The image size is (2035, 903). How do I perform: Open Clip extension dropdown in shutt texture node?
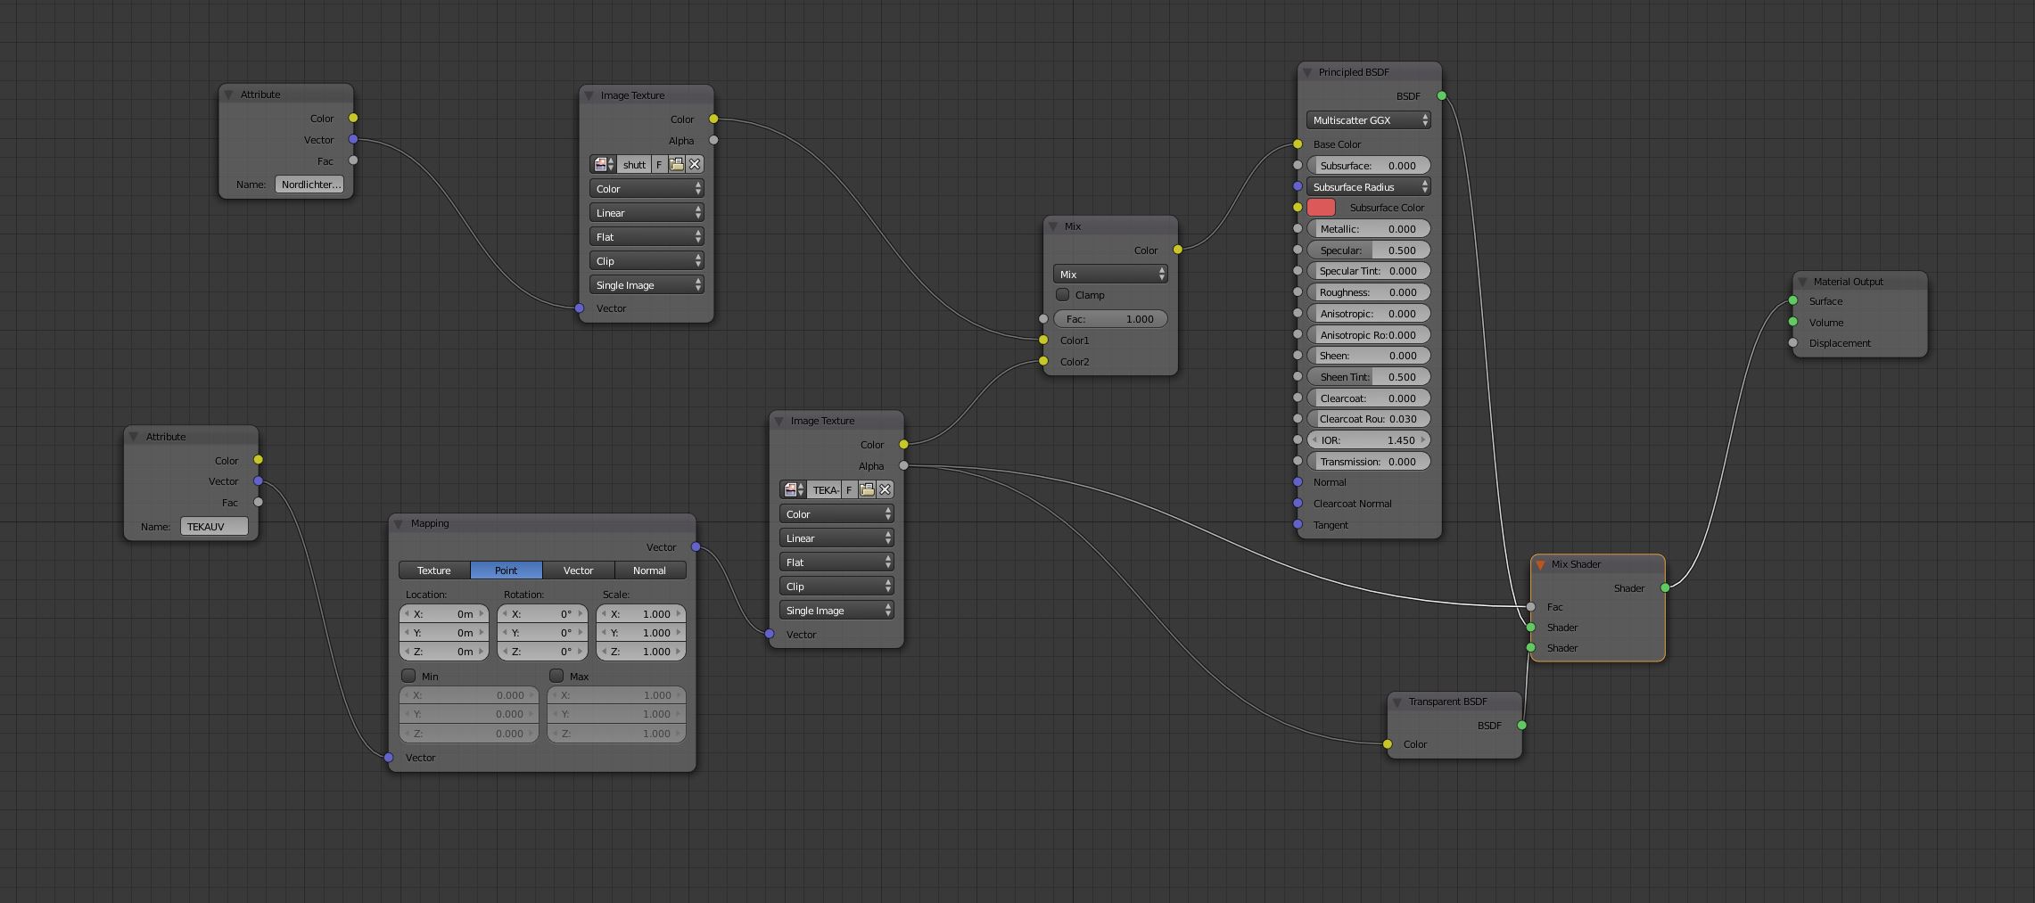click(x=647, y=260)
